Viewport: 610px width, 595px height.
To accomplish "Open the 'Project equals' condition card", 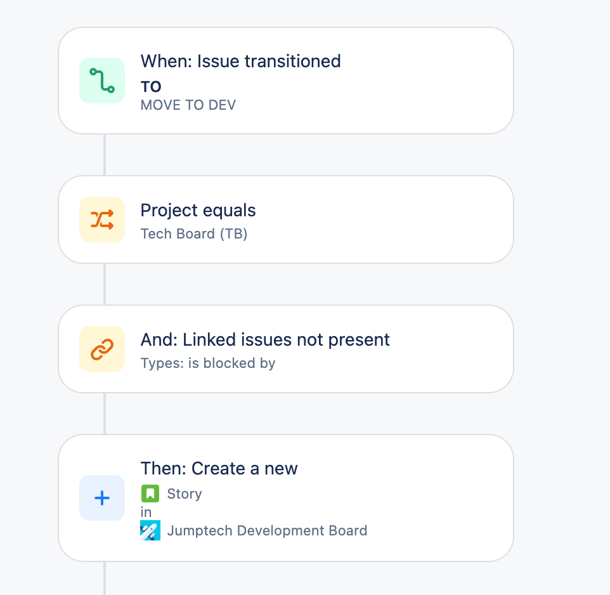I will click(286, 219).
